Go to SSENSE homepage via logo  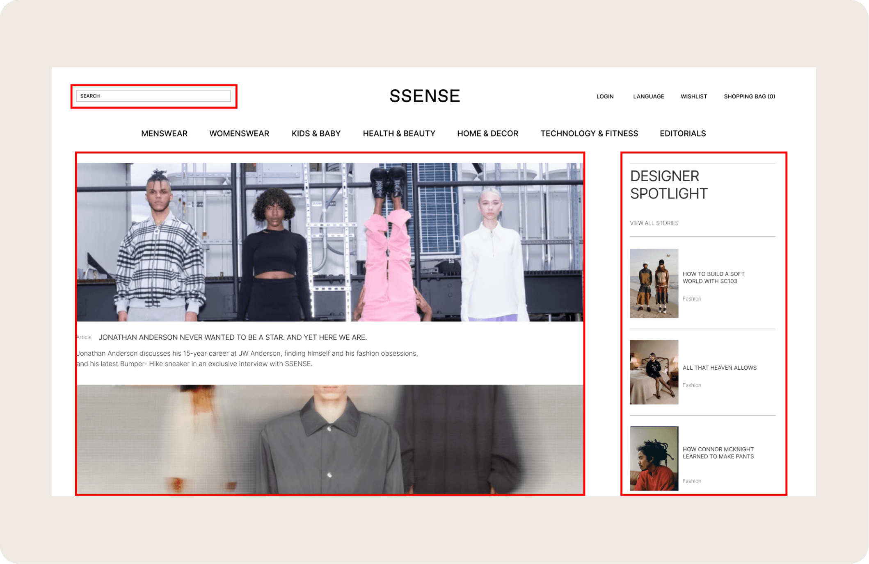click(425, 96)
